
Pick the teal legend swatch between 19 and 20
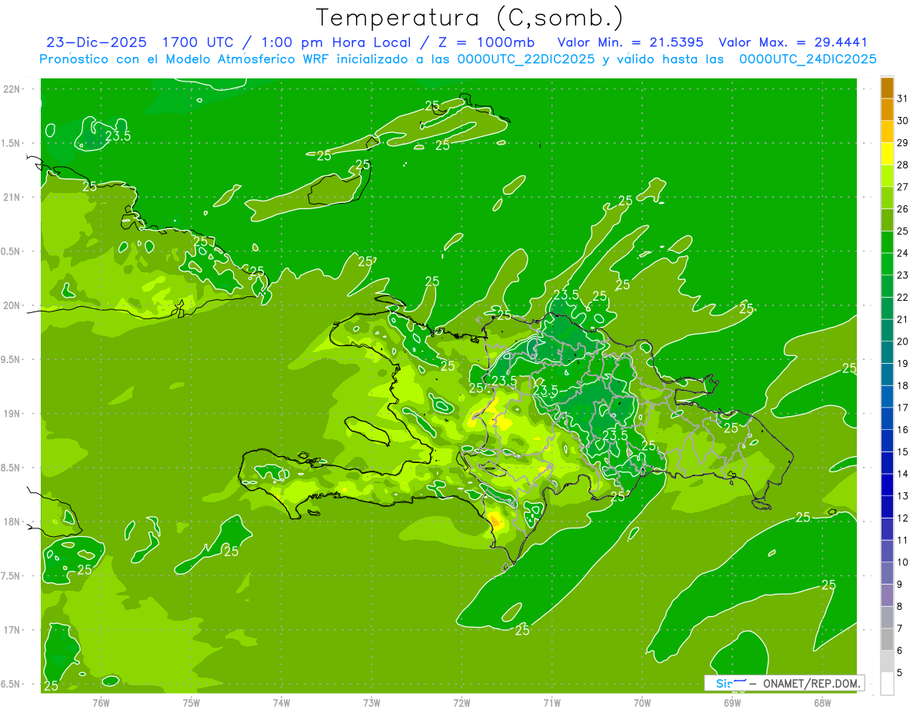[887, 352]
